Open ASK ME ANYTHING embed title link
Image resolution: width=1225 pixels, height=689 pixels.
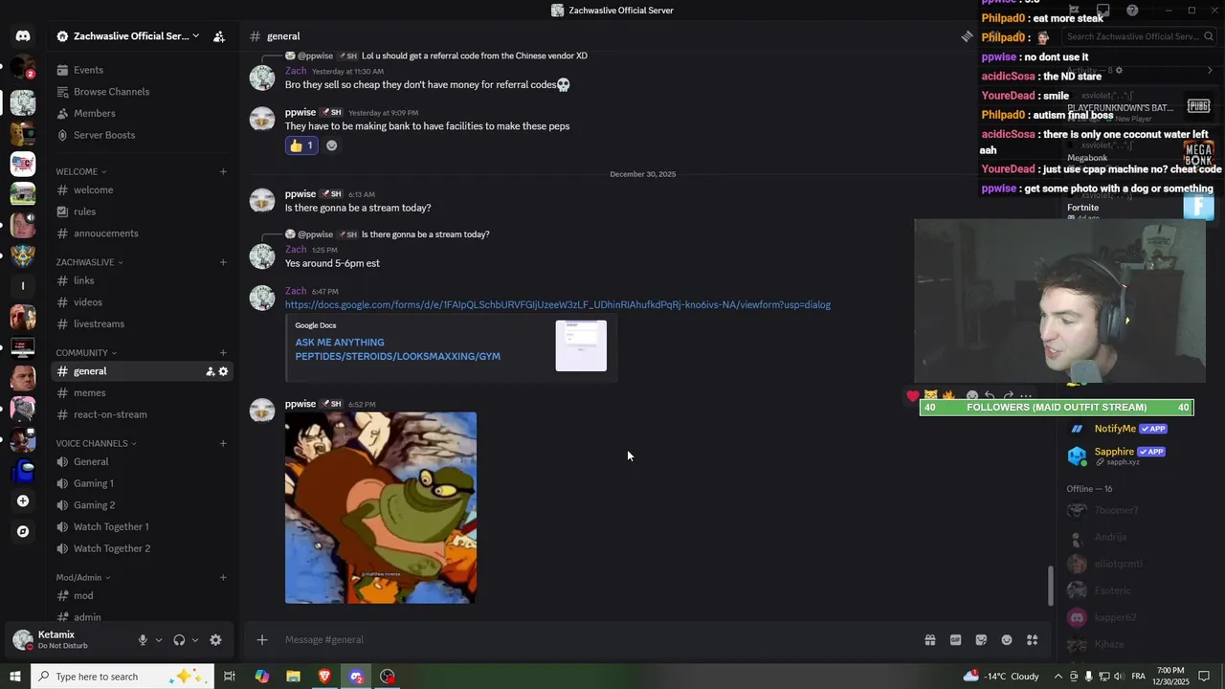(x=397, y=349)
